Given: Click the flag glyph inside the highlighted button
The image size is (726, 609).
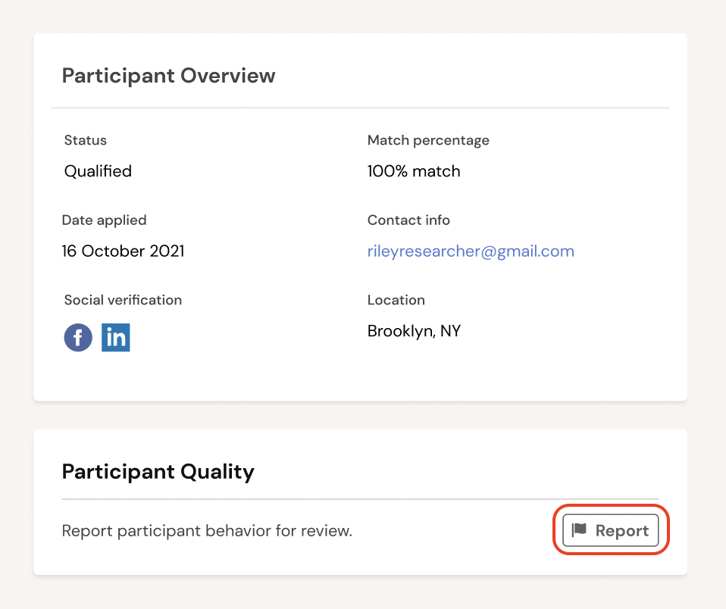Looking at the screenshot, I should tap(580, 529).
